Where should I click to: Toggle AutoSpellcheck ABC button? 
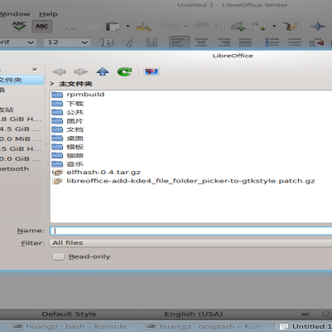click(41, 27)
